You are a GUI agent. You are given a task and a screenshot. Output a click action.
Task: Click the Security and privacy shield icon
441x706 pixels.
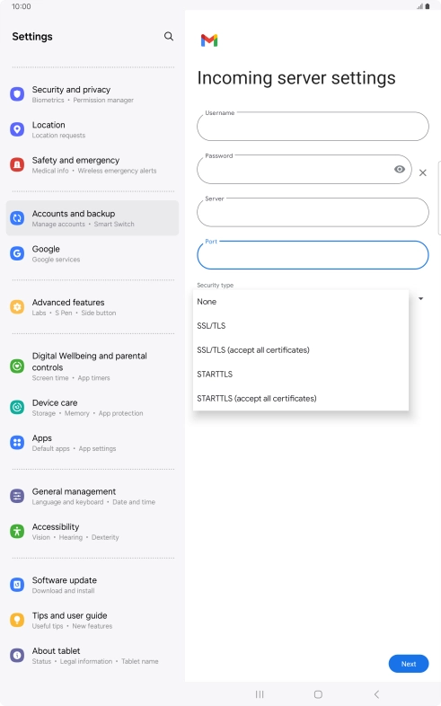pyautogui.click(x=17, y=94)
